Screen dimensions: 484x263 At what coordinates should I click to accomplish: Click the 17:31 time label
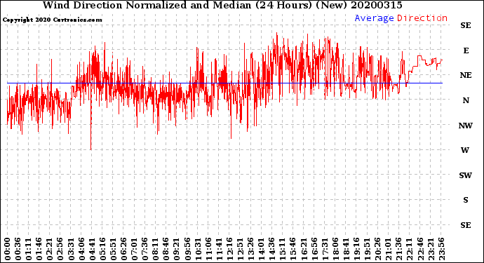point(324,249)
